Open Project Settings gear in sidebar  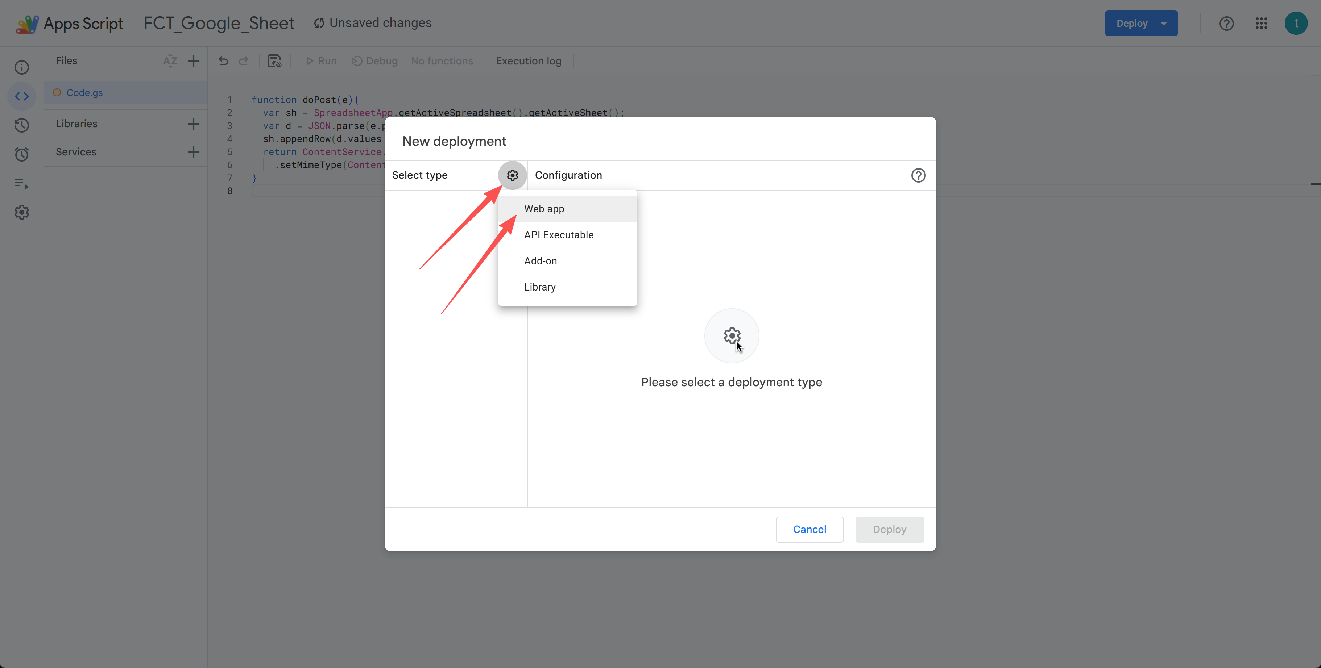point(21,212)
